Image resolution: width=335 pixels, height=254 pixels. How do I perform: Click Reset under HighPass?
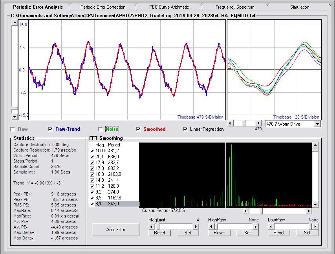pyautogui.click(x=219, y=233)
